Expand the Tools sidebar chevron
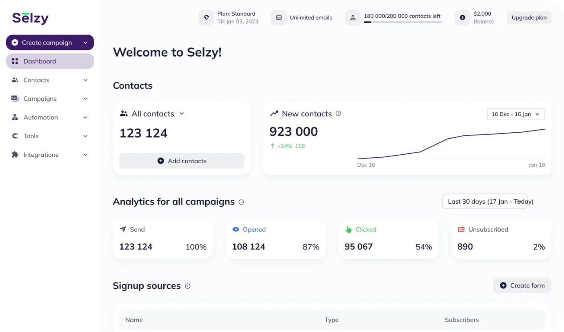 point(85,136)
